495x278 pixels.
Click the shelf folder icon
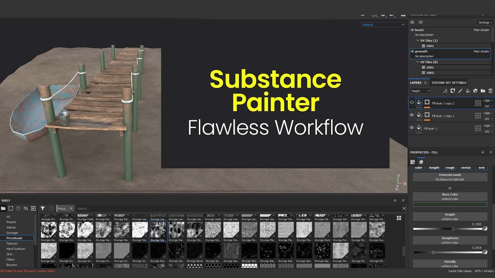coord(3,208)
